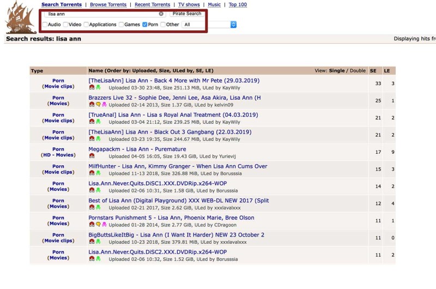Go to the Top 100 page
436x289 pixels.
point(238,5)
